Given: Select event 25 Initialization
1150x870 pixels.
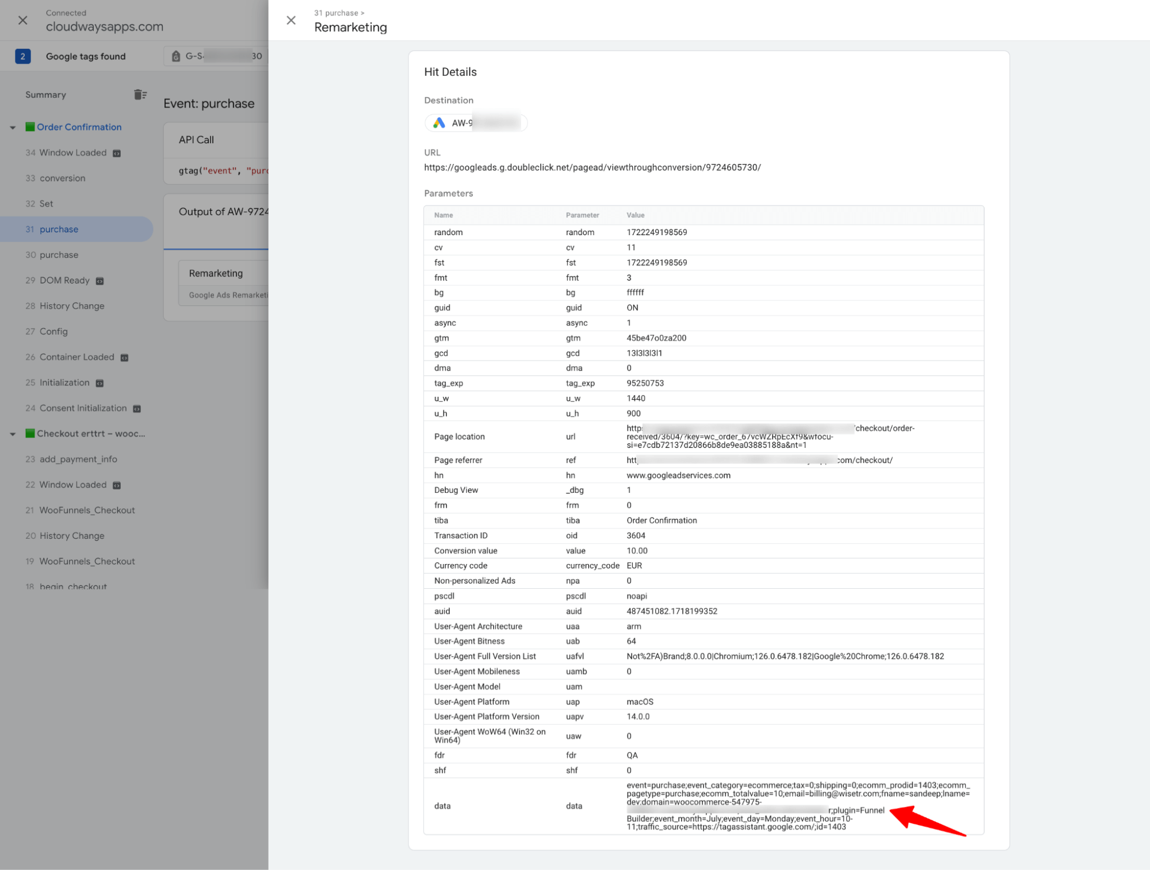Looking at the screenshot, I should pyautogui.click(x=58, y=383).
